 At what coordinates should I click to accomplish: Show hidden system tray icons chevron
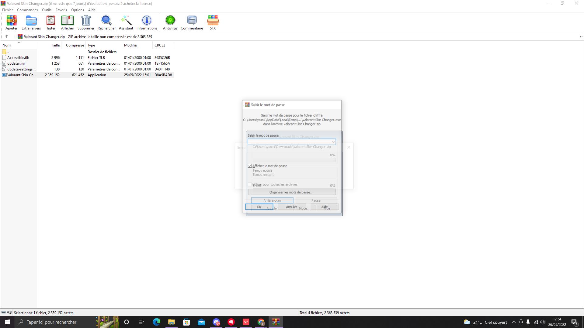pos(514,322)
